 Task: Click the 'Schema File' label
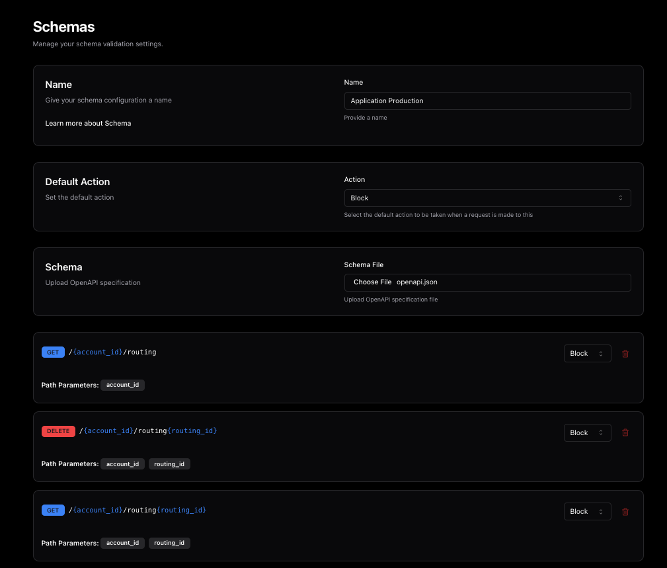(364, 264)
